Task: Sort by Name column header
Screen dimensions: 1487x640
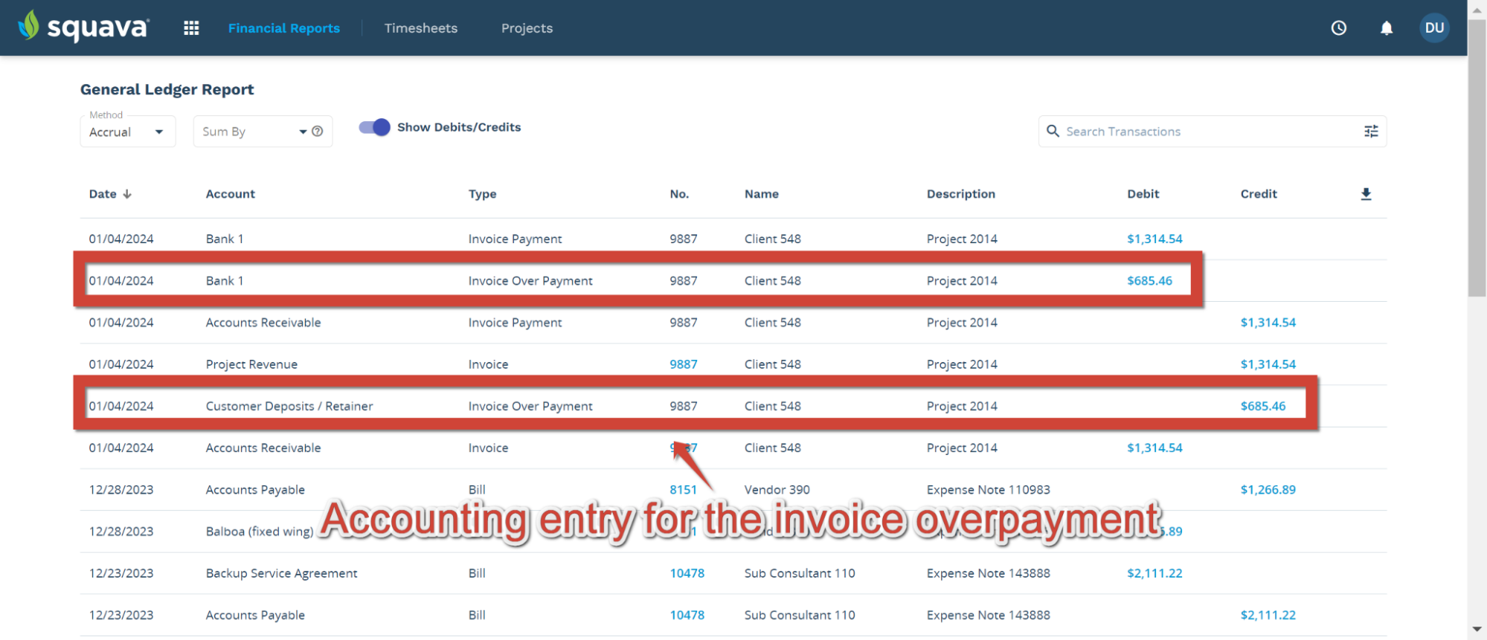Action: [x=761, y=194]
